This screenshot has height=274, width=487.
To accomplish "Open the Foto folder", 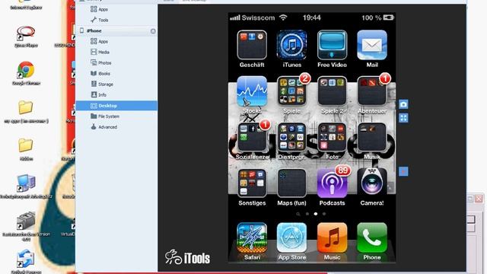I will point(332,137).
